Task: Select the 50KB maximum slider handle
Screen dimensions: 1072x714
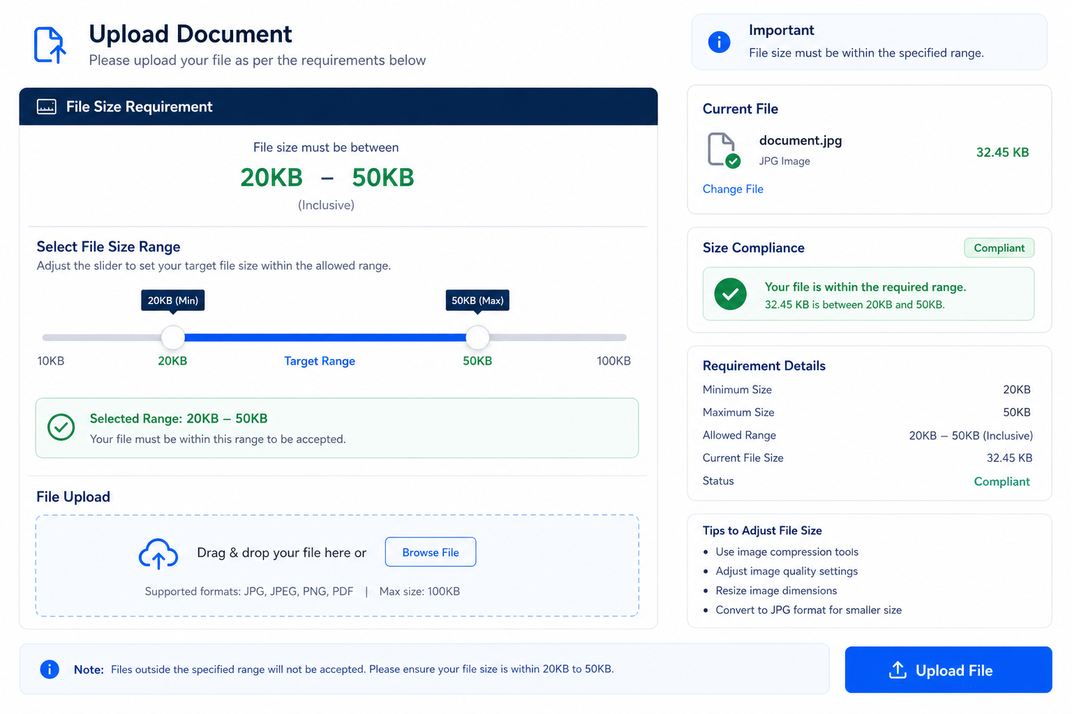Action: pos(477,337)
